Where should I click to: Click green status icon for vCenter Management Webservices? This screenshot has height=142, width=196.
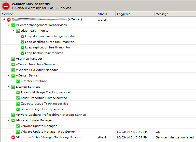[x=13, y=25]
